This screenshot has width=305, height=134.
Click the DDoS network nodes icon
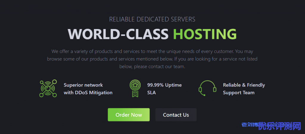[48, 89]
